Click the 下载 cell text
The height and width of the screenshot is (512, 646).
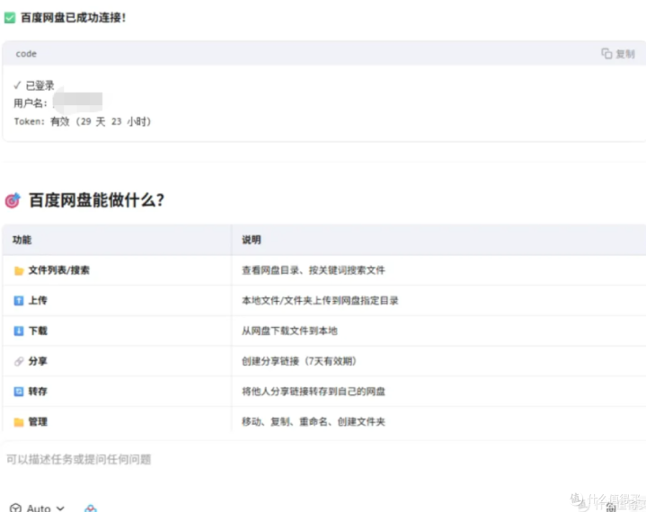[38, 331]
